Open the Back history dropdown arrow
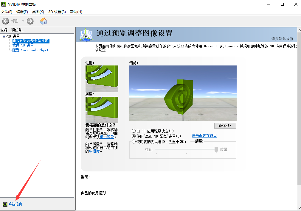Image resolution: width=301 pixels, height=211 pixels. pyautogui.click(x=23, y=21)
